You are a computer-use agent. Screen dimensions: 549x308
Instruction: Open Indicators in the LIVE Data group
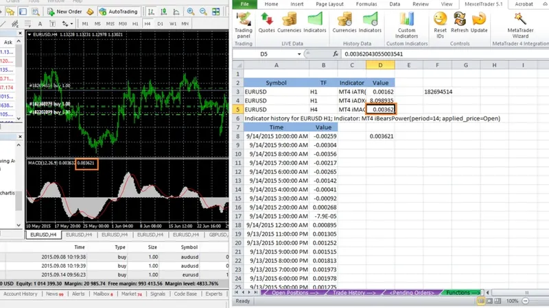click(315, 23)
